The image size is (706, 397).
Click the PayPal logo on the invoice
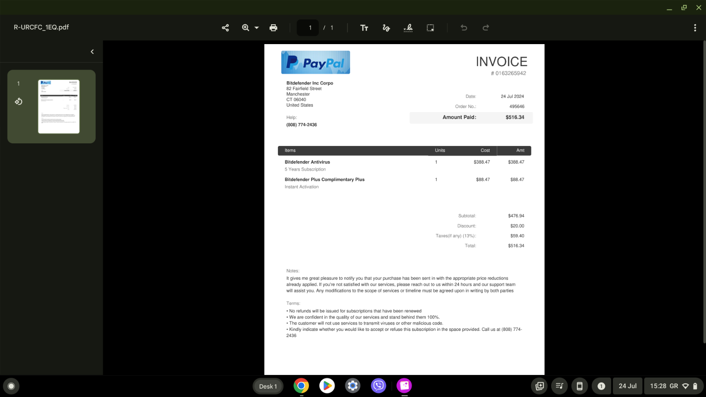tap(315, 62)
